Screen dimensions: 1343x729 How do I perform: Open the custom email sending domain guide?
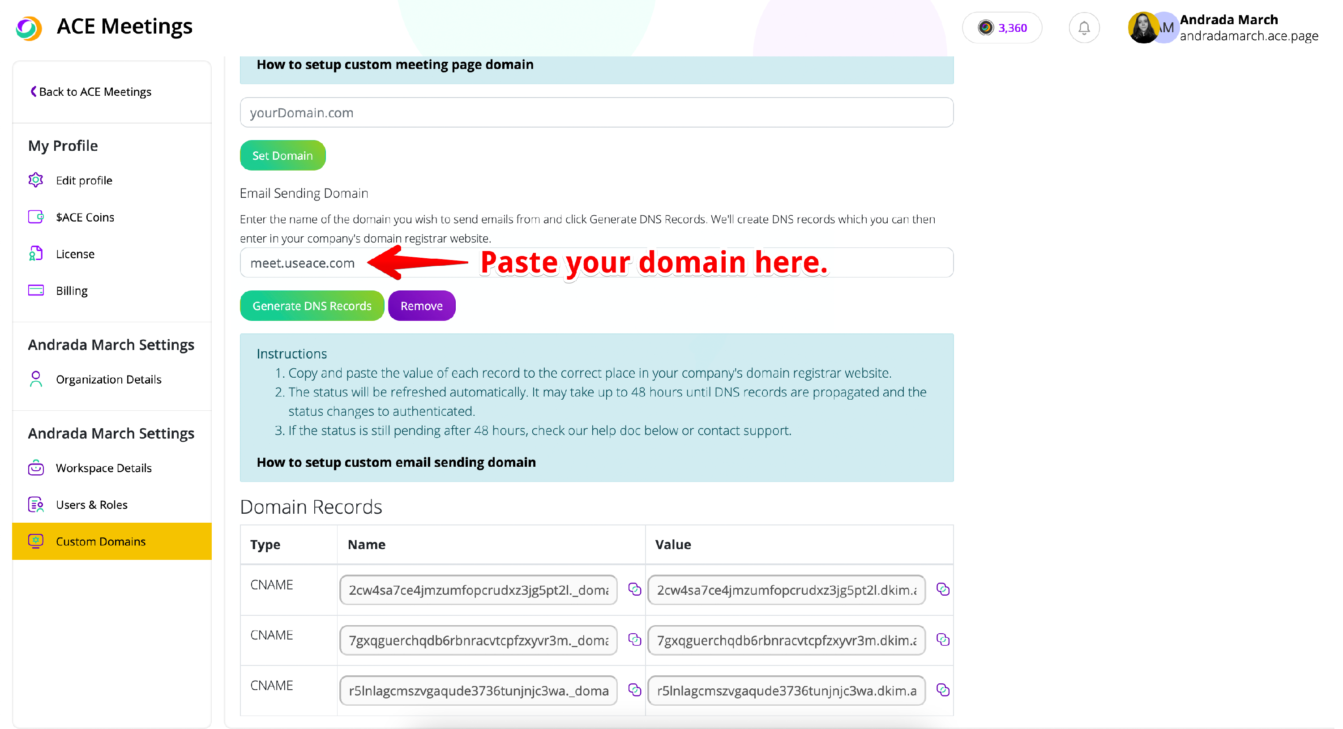[x=396, y=462]
